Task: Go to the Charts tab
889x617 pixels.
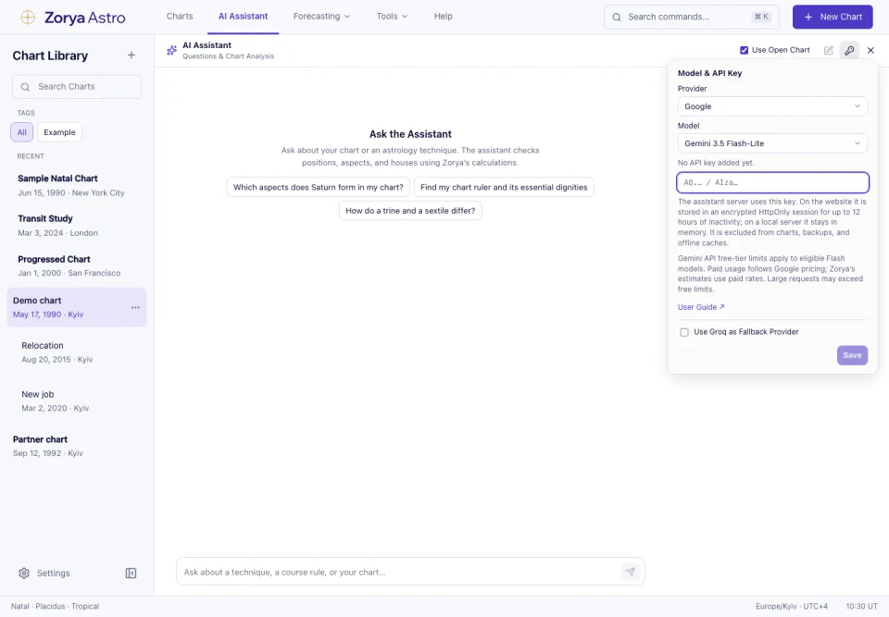Action: (180, 17)
